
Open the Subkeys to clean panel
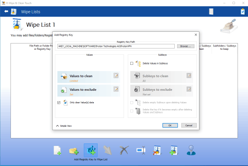(162, 77)
